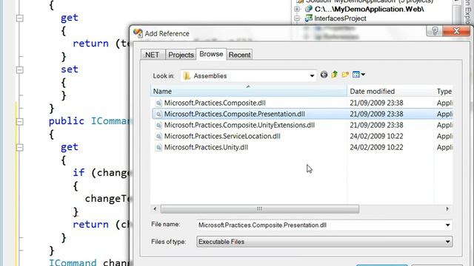Switch to the .NET tab
This screenshot has height=266, width=474.
point(153,55)
